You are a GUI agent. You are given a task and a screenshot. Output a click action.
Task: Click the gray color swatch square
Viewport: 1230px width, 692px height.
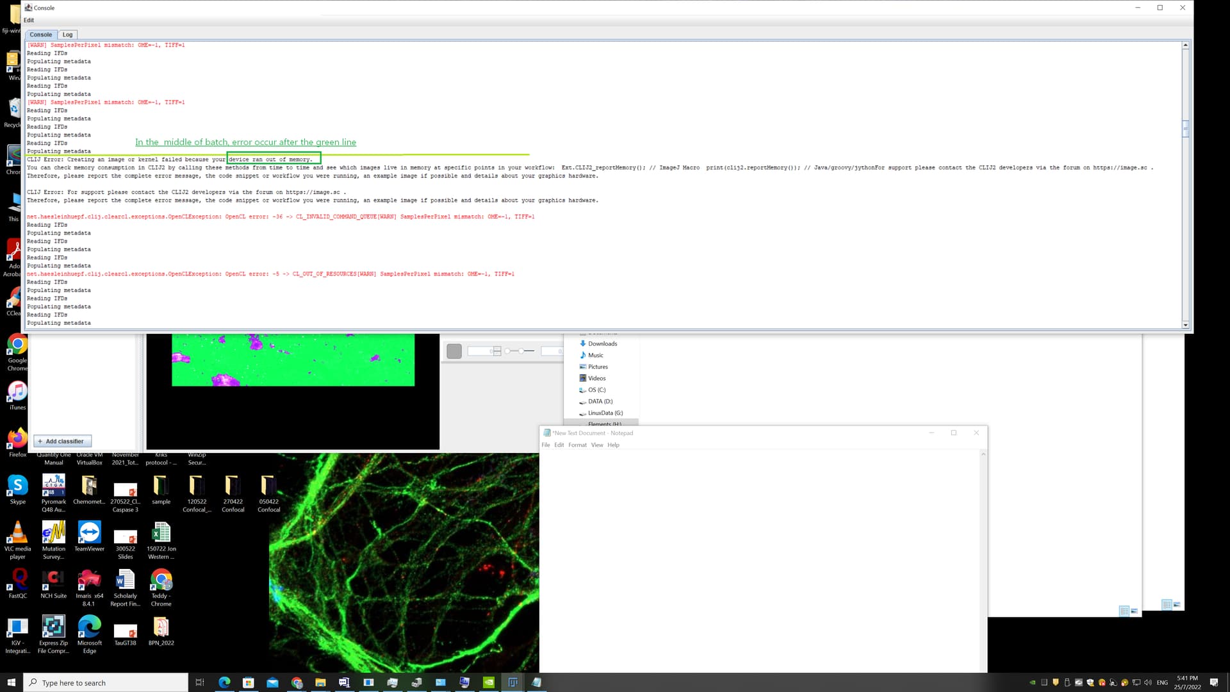[454, 351]
